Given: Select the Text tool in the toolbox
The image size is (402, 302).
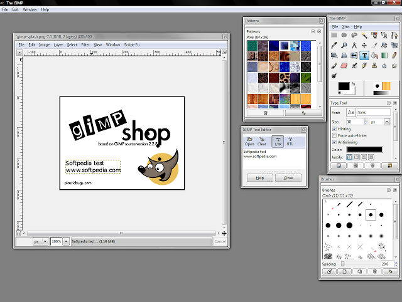Looking at the screenshot, I should [364, 55].
